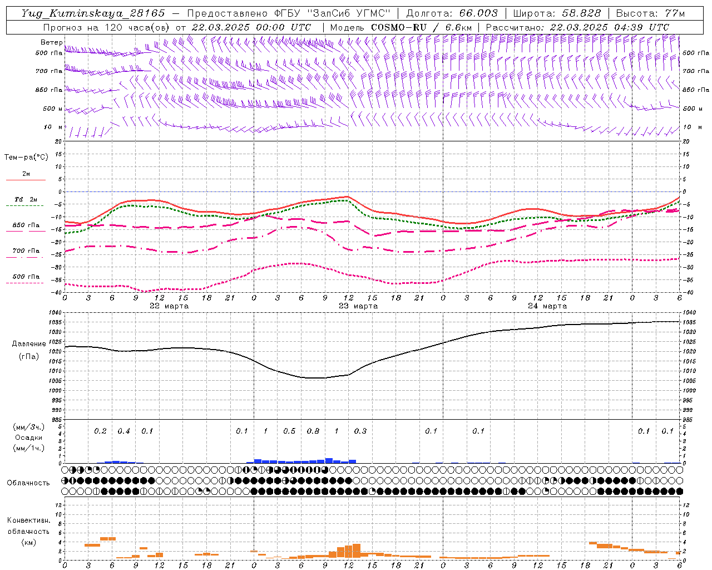The image size is (712, 570).
Task: Click the latitude value 58.828
Action: pyautogui.click(x=581, y=13)
